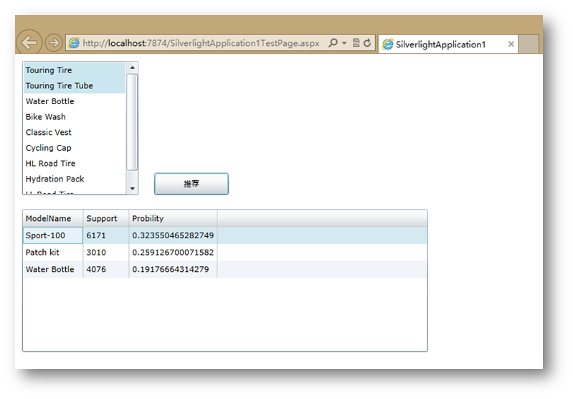Click the list scrollbar down arrow

(x=132, y=189)
